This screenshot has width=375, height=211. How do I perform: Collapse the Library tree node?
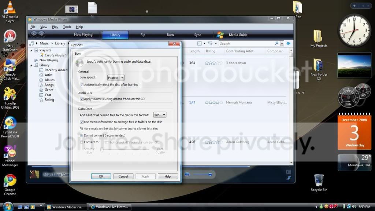point(31,65)
